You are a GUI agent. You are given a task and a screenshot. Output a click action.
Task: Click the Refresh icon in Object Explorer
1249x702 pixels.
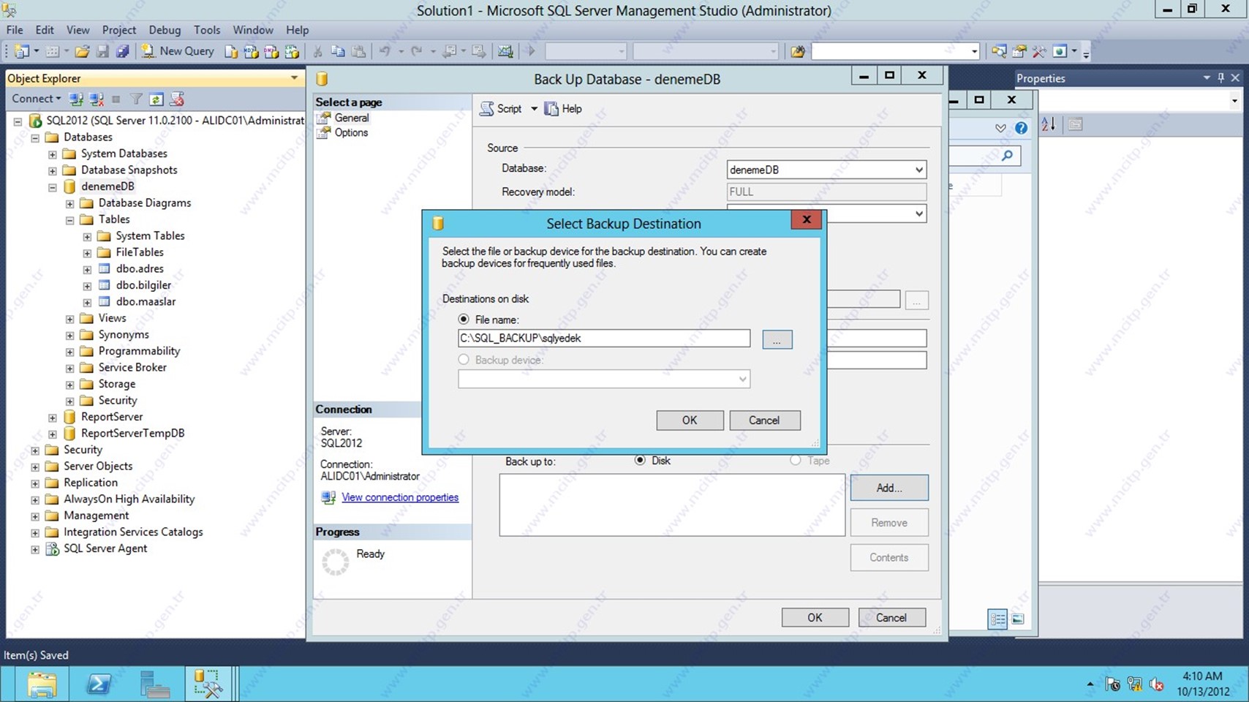click(156, 99)
